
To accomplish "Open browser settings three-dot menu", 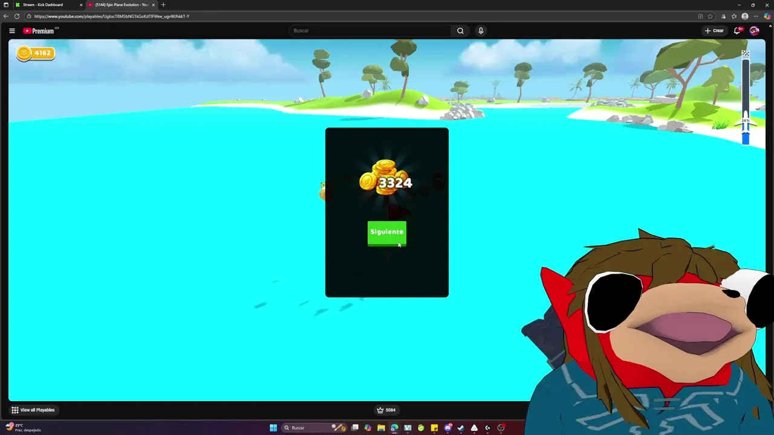I will pyautogui.click(x=756, y=16).
